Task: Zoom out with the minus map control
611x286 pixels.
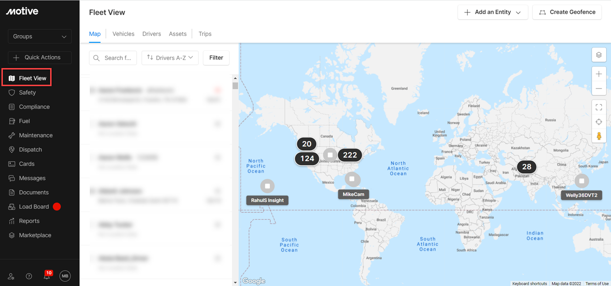Action: pyautogui.click(x=599, y=89)
